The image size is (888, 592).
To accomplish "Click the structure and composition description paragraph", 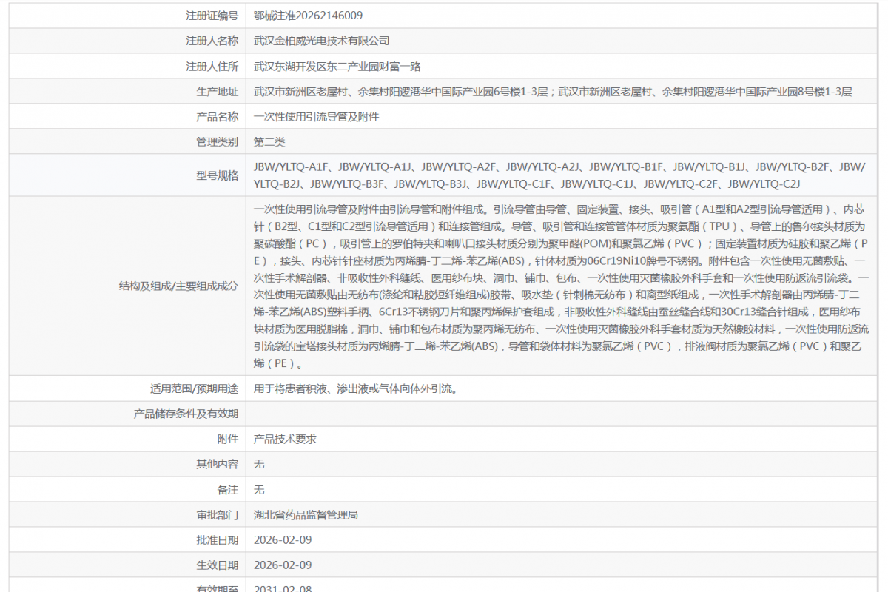I will click(x=562, y=286).
